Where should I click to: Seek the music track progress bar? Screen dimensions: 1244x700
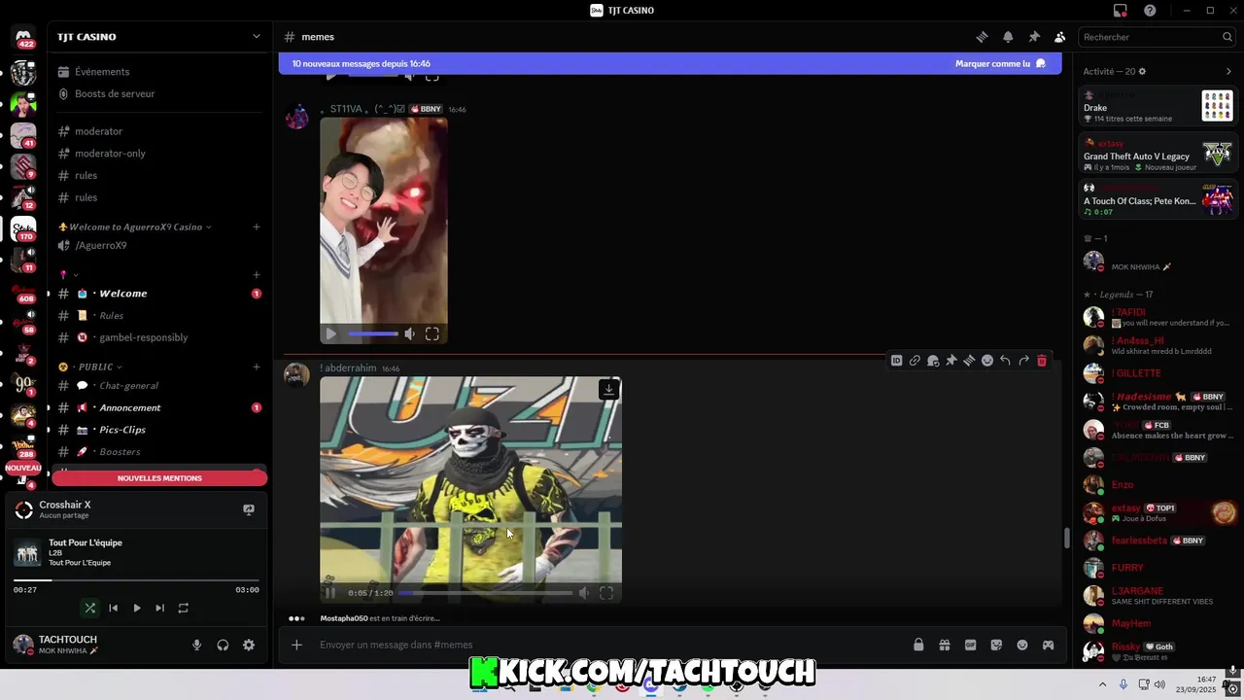point(136,580)
